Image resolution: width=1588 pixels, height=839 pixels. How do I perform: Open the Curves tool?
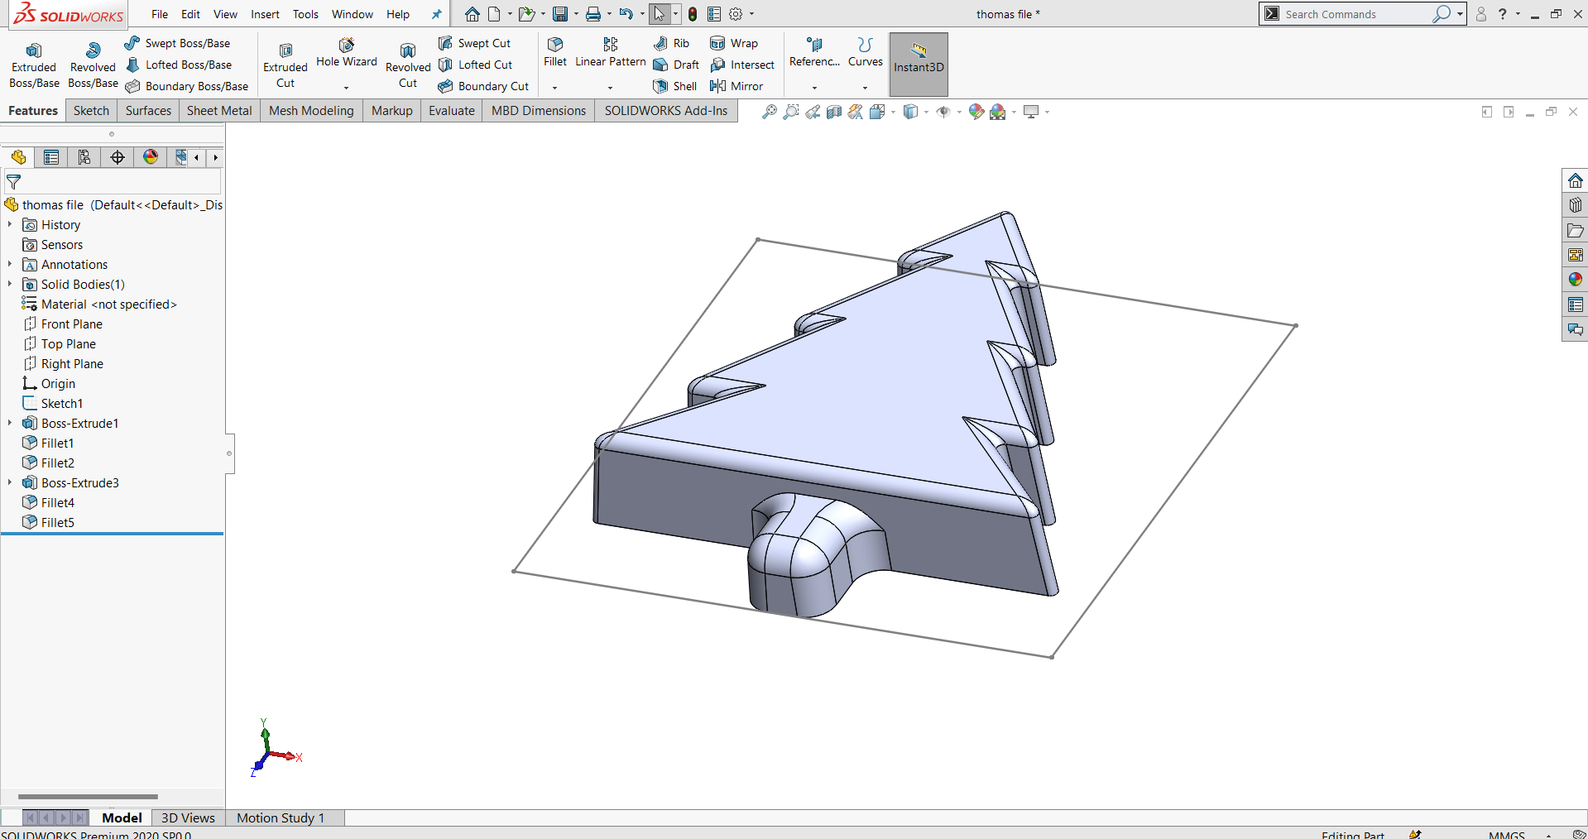866,53
